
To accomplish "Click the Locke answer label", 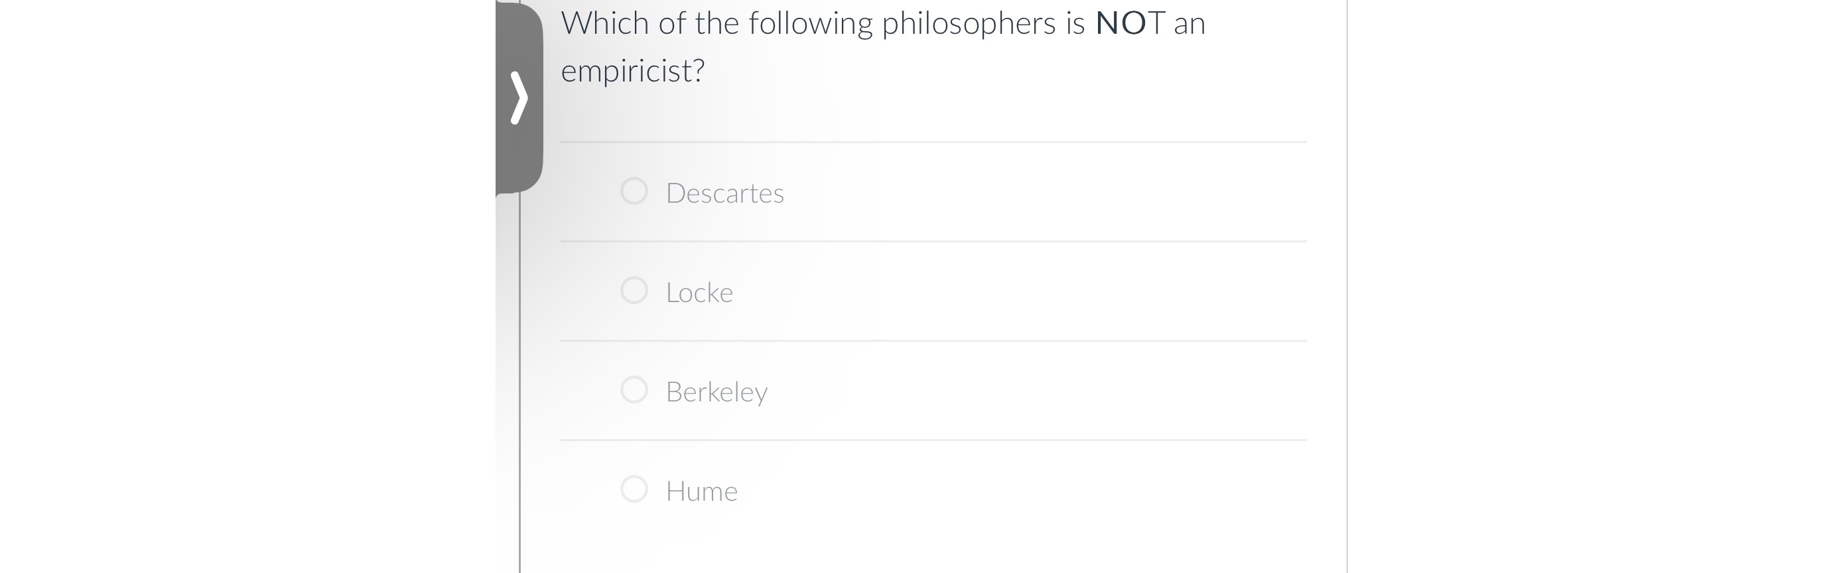I will 699,292.
